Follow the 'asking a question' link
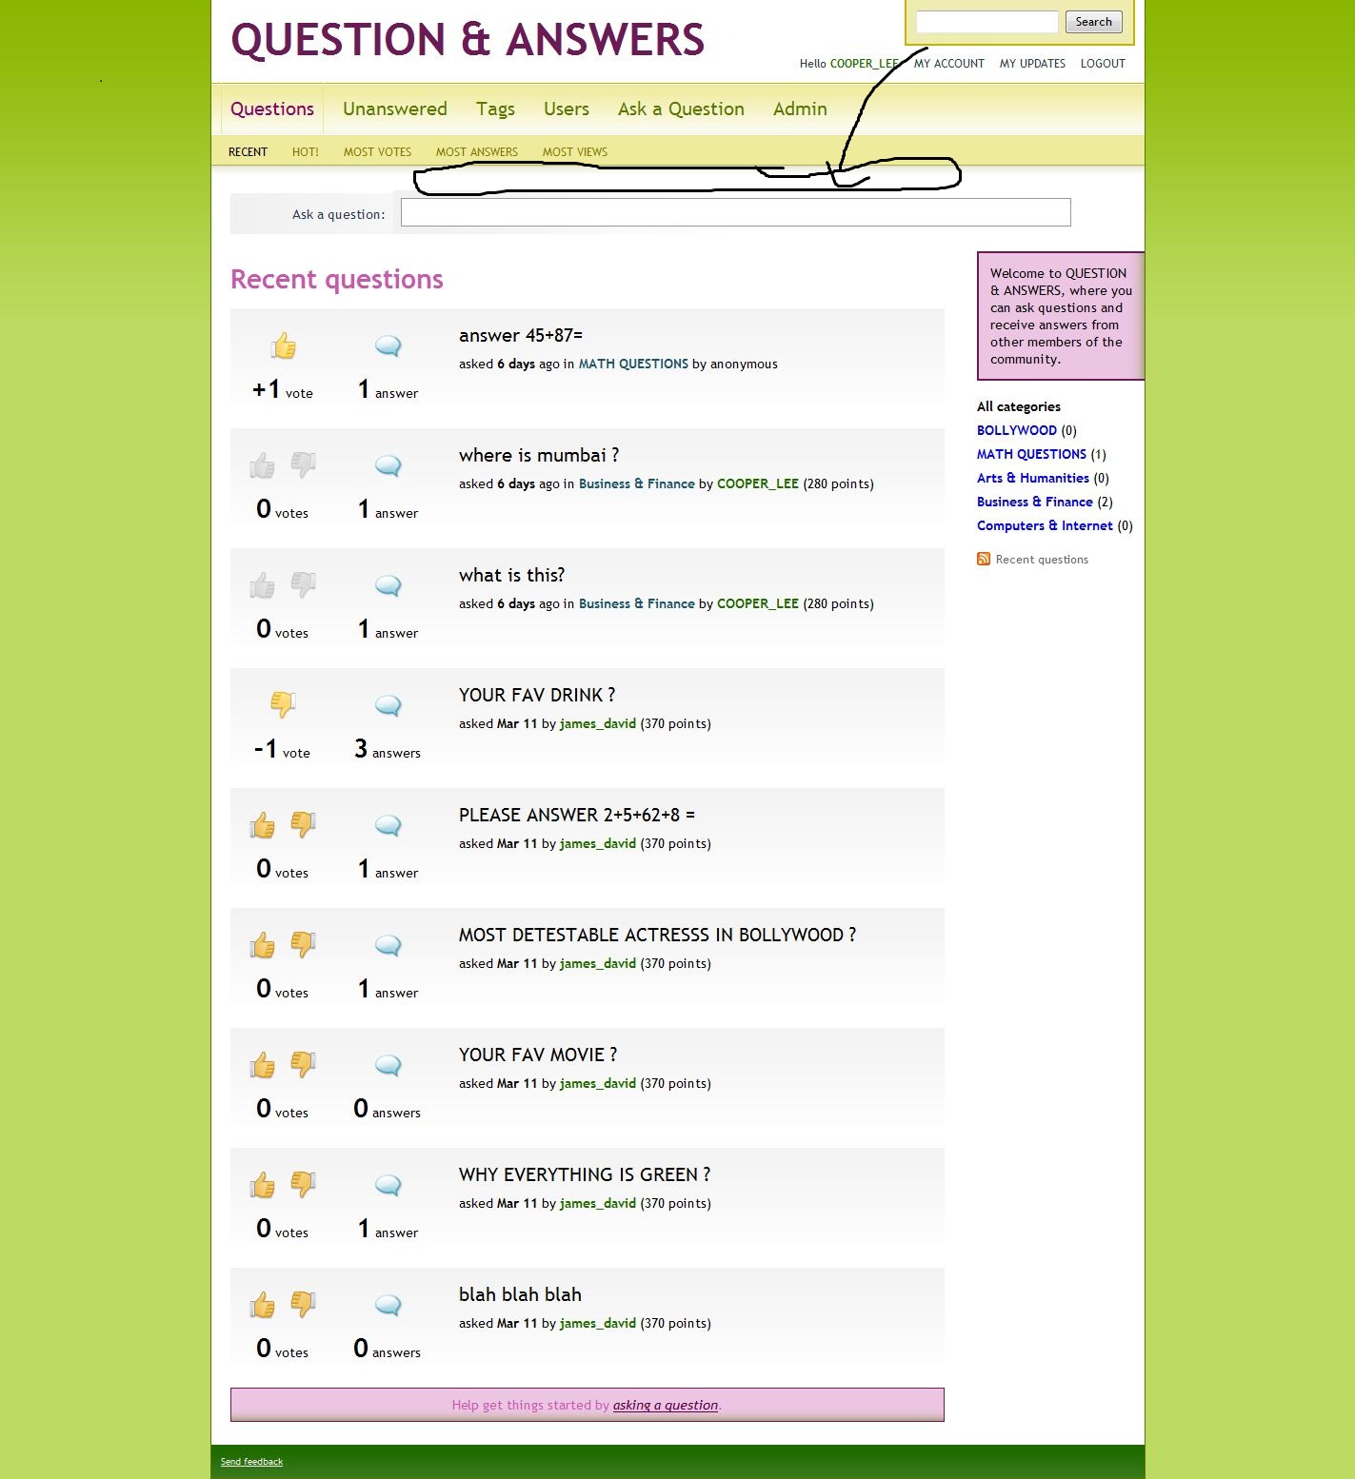 pos(665,1405)
